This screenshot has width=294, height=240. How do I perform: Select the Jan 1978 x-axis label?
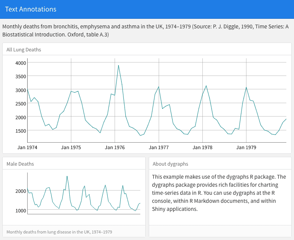(x=202, y=147)
